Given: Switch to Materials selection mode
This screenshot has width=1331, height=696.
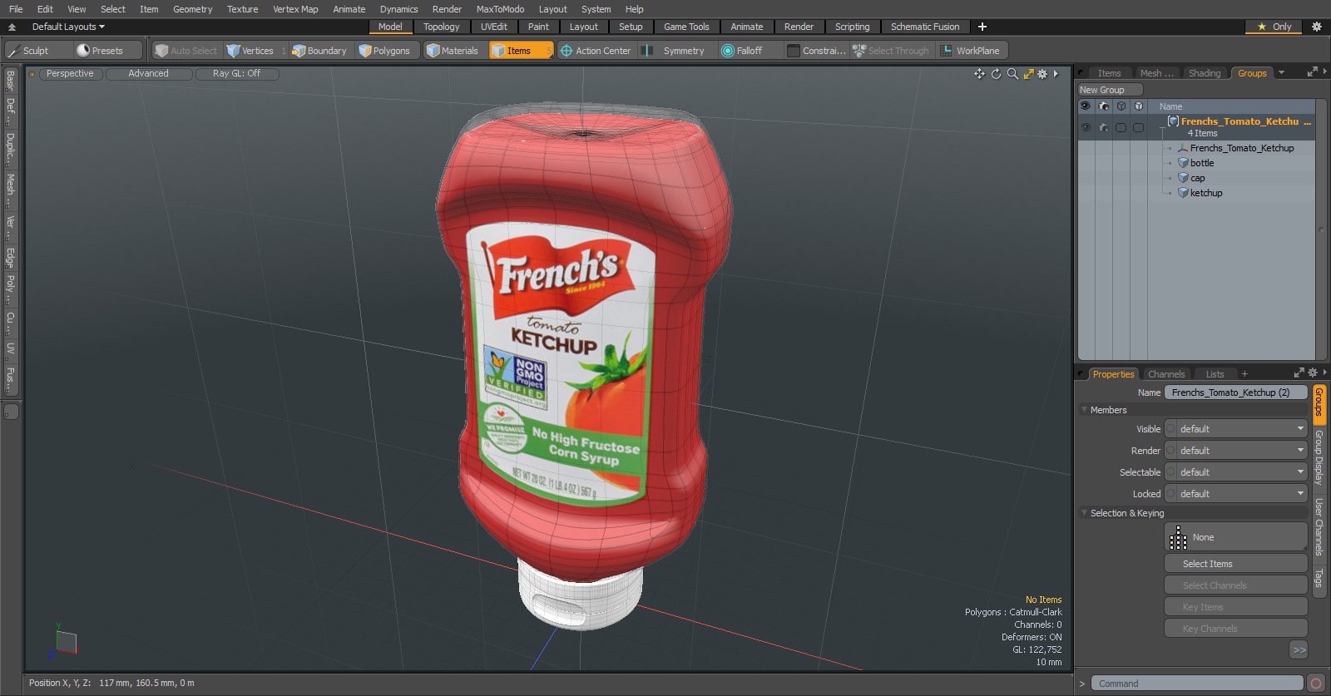Looking at the screenshot, I should click(453, 51).
